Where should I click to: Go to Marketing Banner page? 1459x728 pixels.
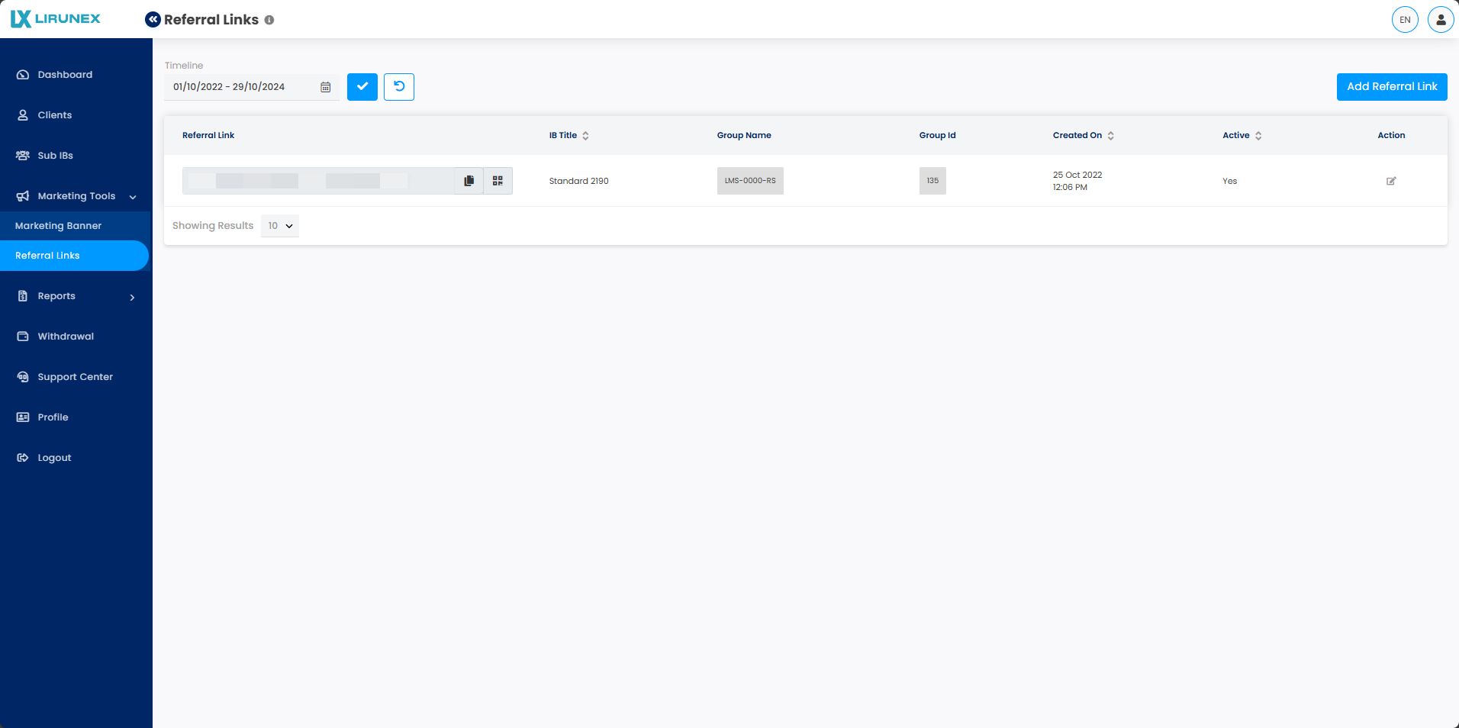(59, 226)
